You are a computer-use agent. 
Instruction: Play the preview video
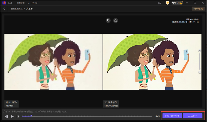(x=12, y=116)
